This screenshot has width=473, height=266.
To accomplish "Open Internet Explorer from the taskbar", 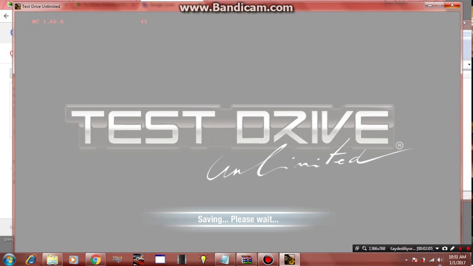I will (31, 260).
